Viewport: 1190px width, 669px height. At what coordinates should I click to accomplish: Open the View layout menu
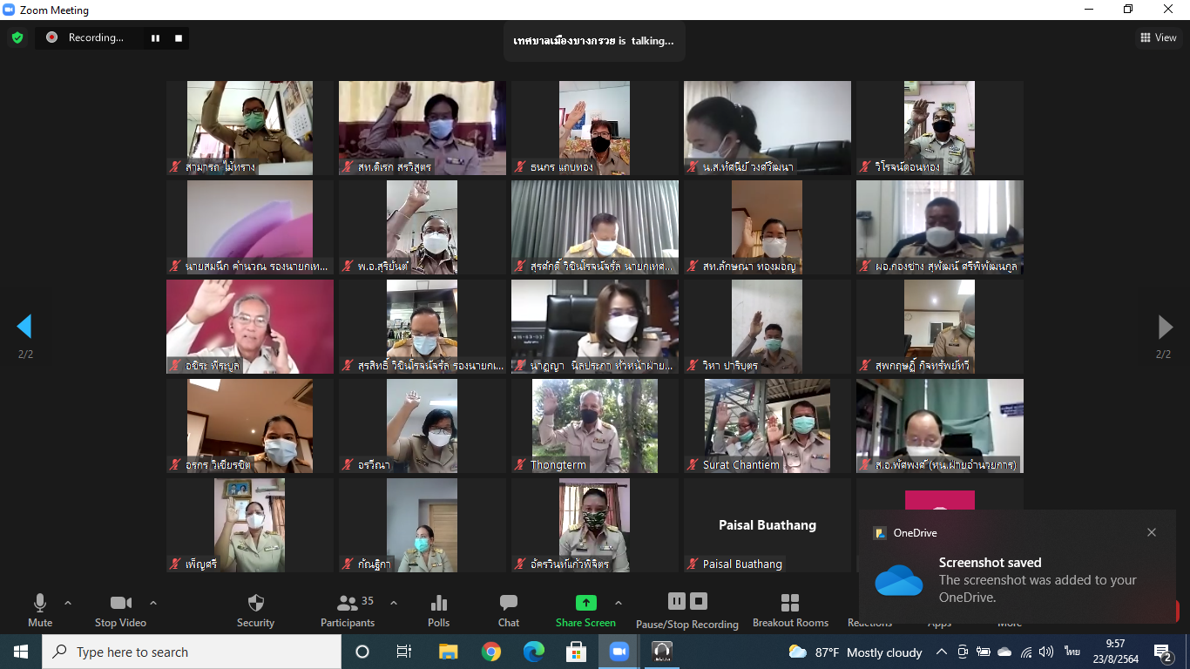[x=1159, y=37]
